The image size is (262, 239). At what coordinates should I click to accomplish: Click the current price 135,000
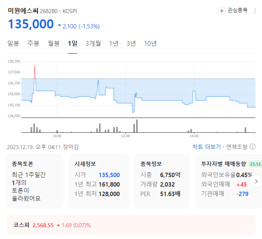coord(31,24)
